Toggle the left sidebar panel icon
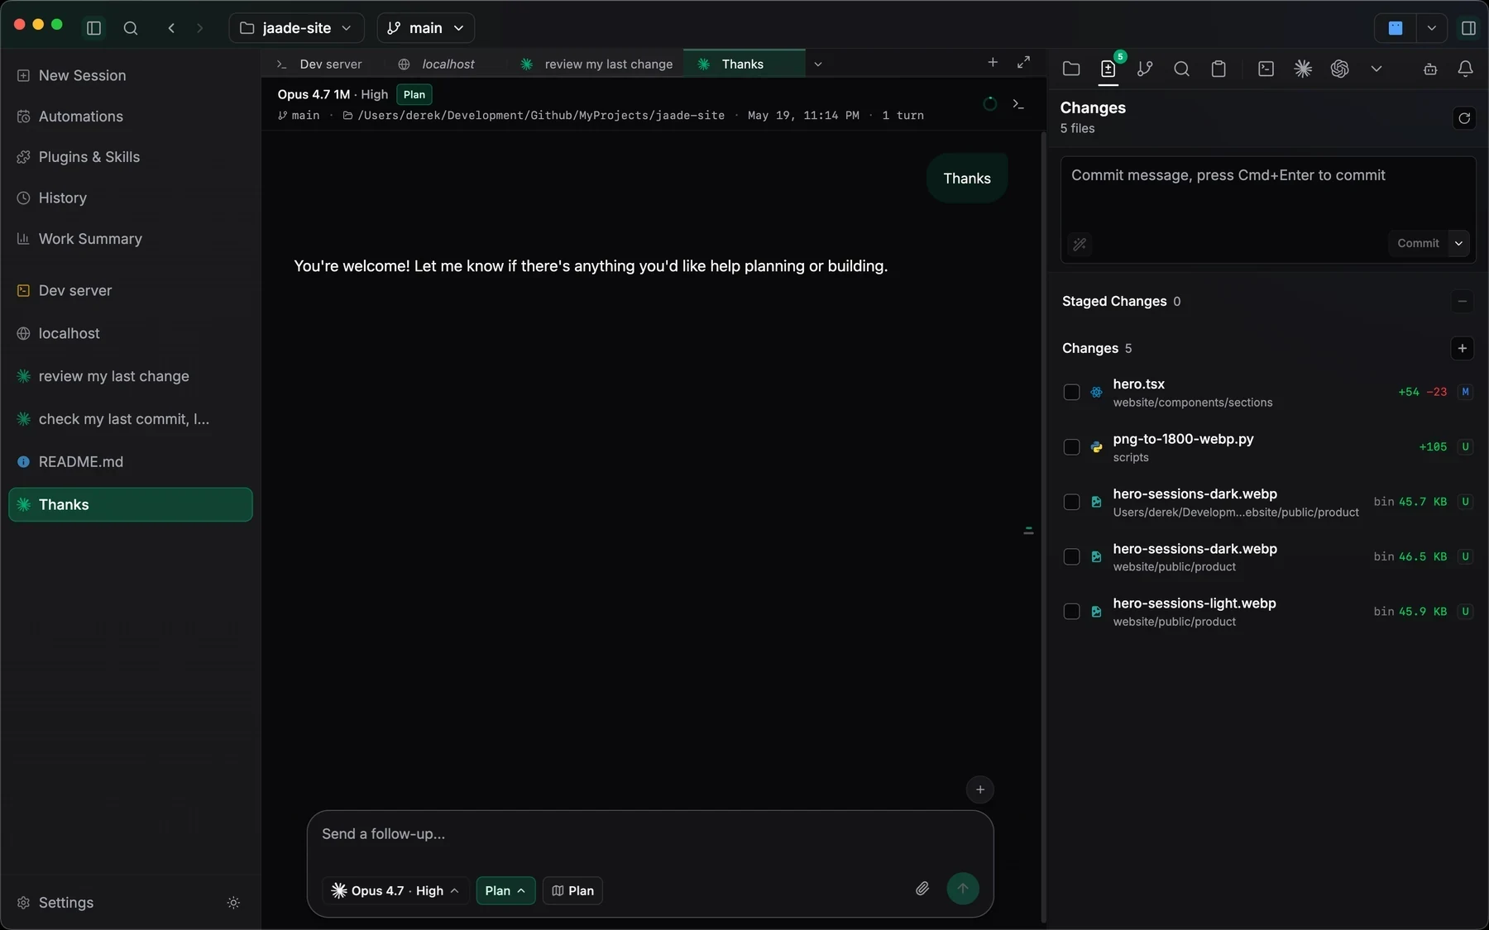Screen dimensions: 1489x930 (x=93, y=28)
